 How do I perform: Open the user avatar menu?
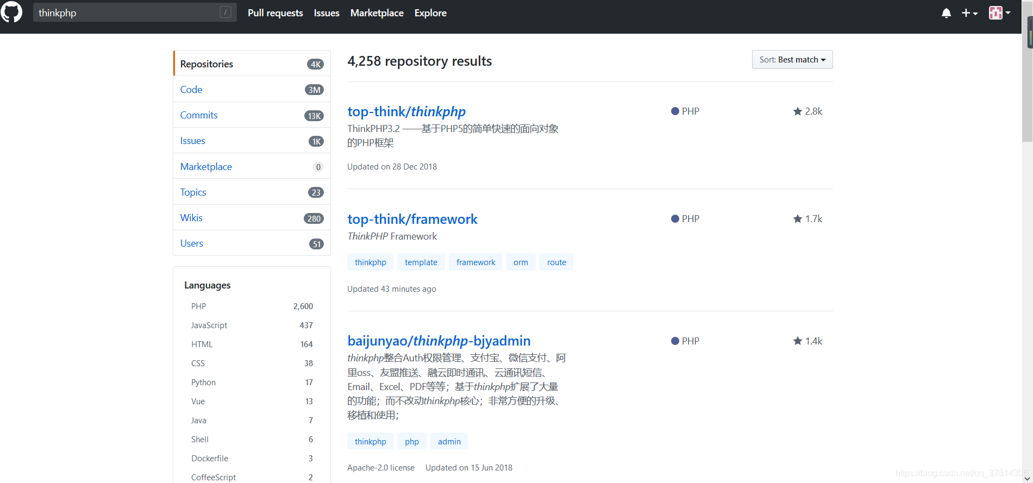pos(999,13)
